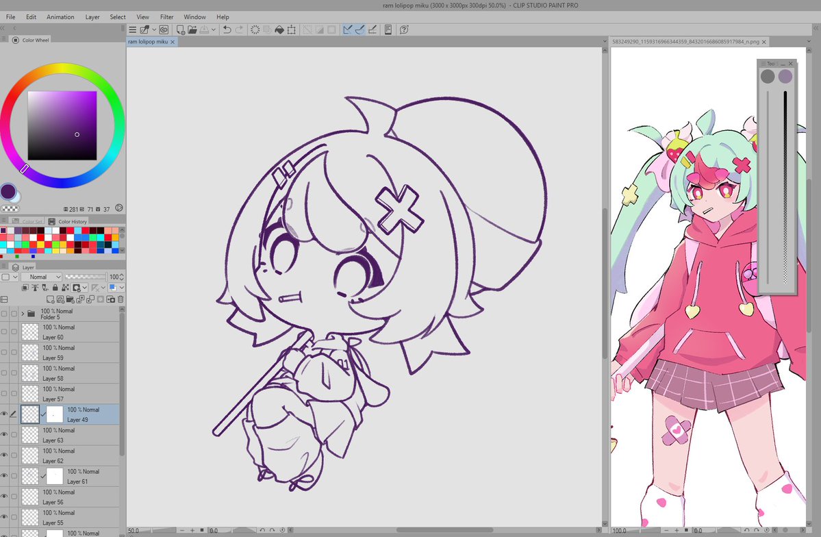This screenshot has width=821, height=537.
Task: Hide Layer 56 eye icon
Action: tap(4, 497)
